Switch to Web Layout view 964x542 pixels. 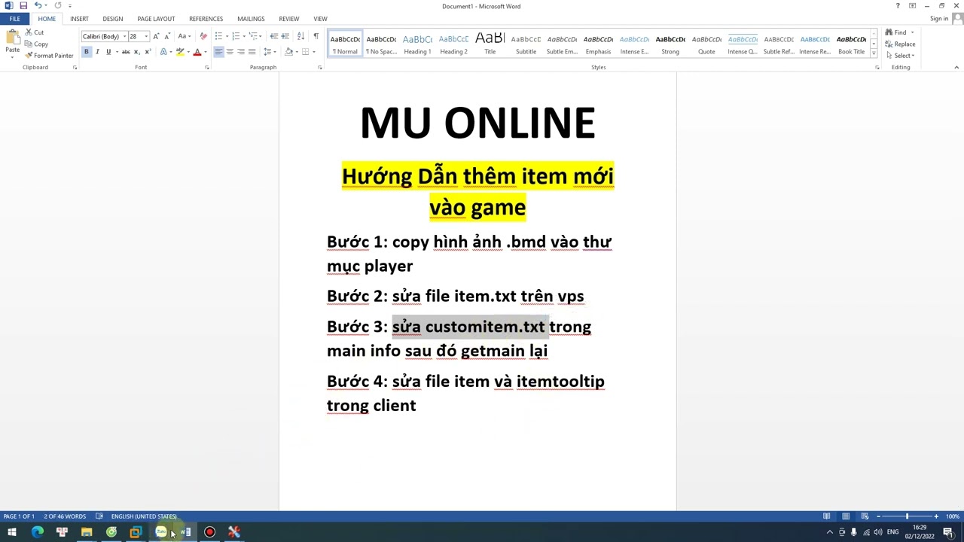[865, 516]
